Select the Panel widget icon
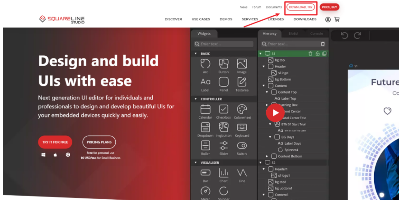 click(x=223, y=82)
